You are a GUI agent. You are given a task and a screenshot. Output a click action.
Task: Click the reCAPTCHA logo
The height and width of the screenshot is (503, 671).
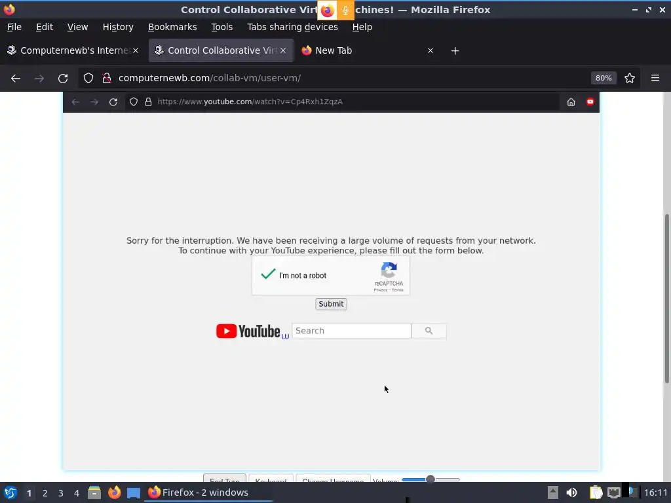click(x=389, y=270)
